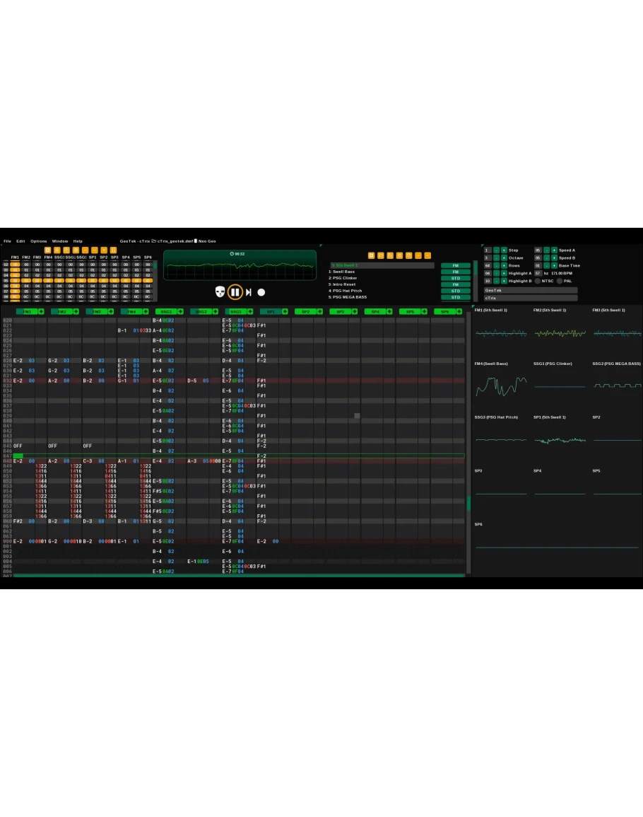Toggle the FM1 channel header in pattern editor
The image size is (643, 817).
coord(27,311)
